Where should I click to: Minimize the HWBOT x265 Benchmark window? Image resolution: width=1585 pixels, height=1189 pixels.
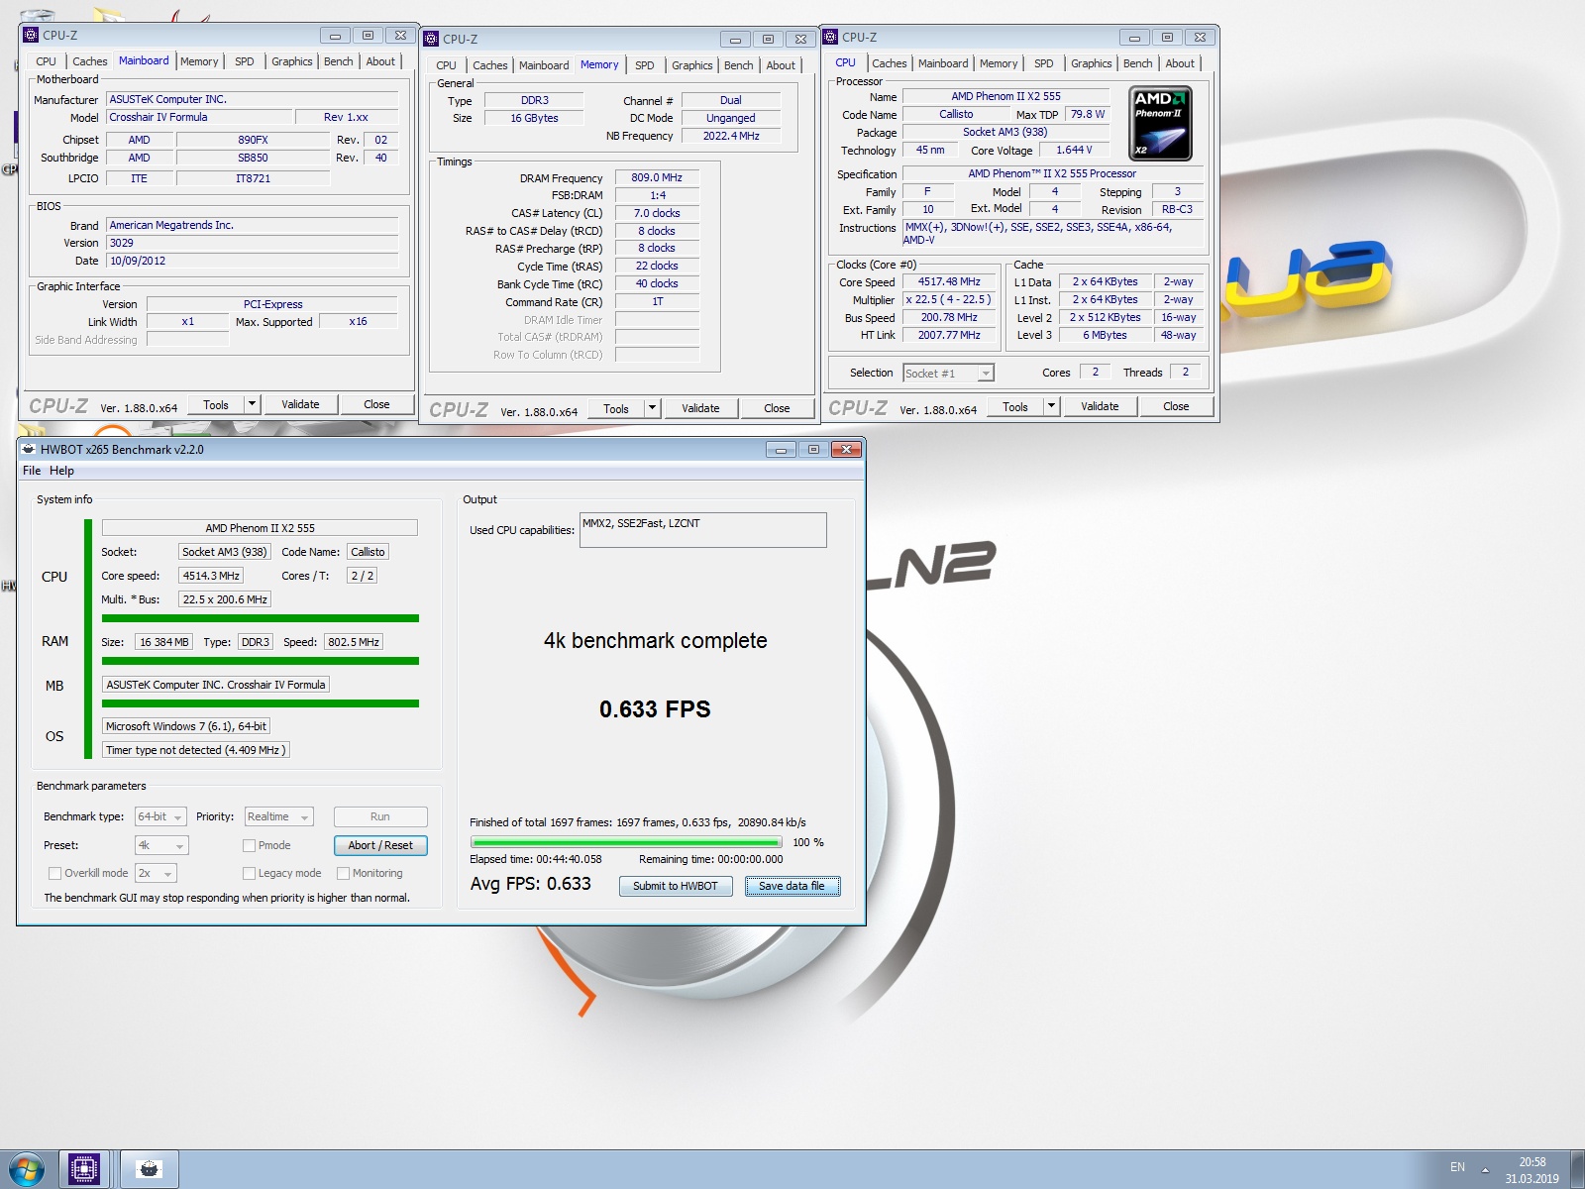point(781,449)
